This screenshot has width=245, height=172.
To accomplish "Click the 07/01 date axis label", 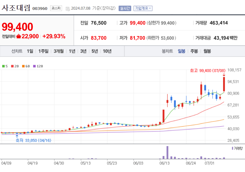I will [x=209, y=163].
